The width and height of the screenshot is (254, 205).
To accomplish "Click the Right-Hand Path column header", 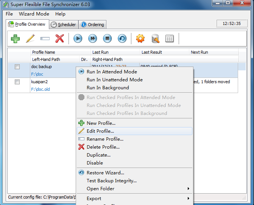I will [164, 59].
